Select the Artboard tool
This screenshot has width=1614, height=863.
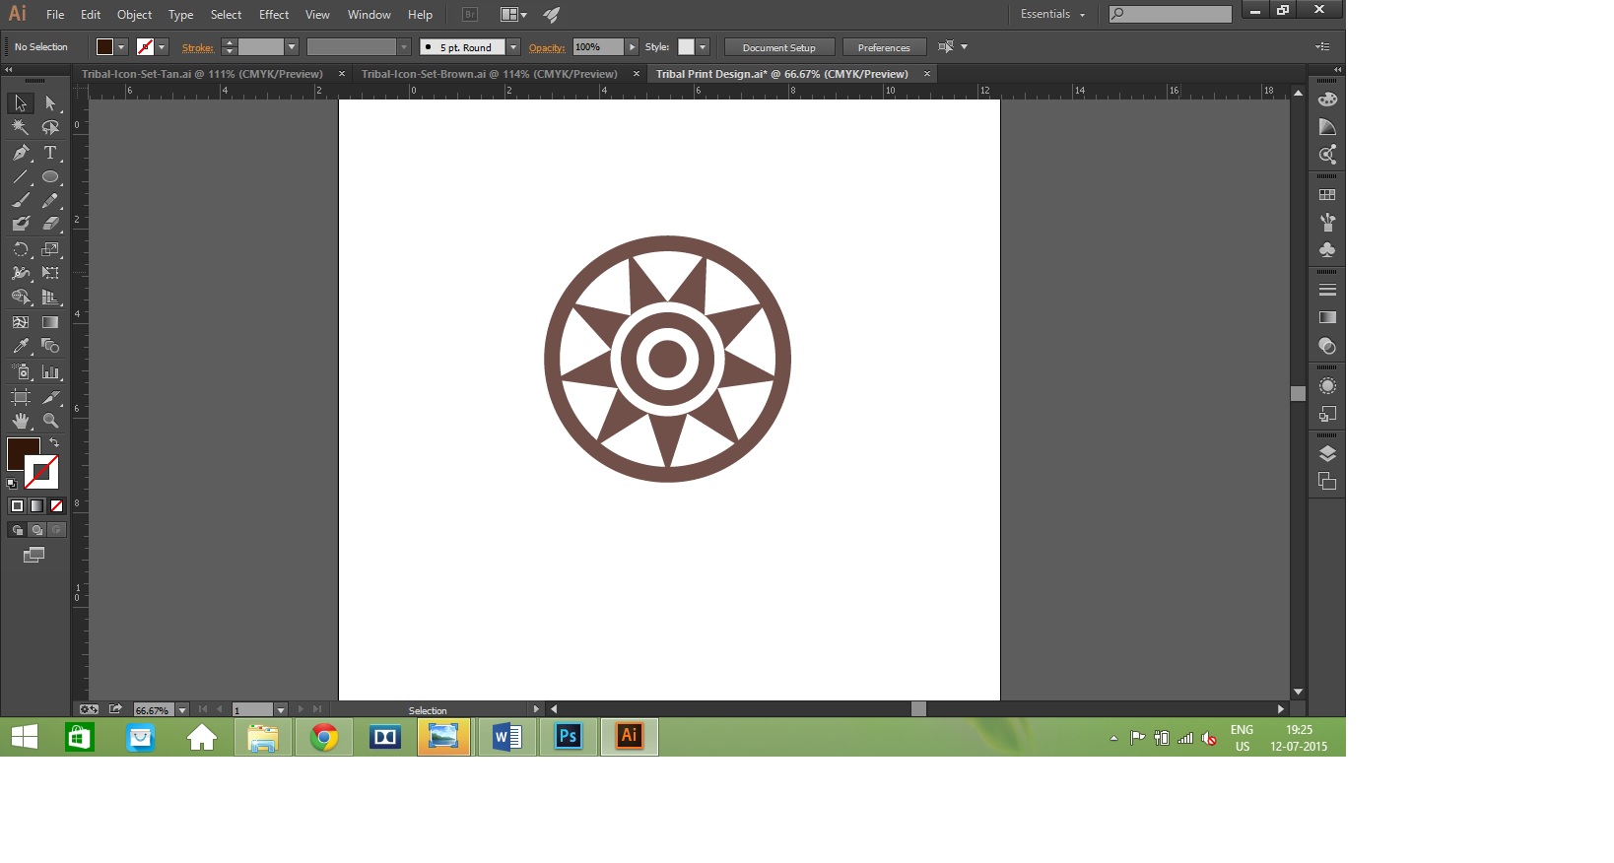point(21,397)
